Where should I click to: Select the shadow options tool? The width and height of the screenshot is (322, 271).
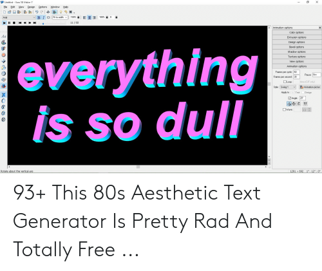pos(4,67)
